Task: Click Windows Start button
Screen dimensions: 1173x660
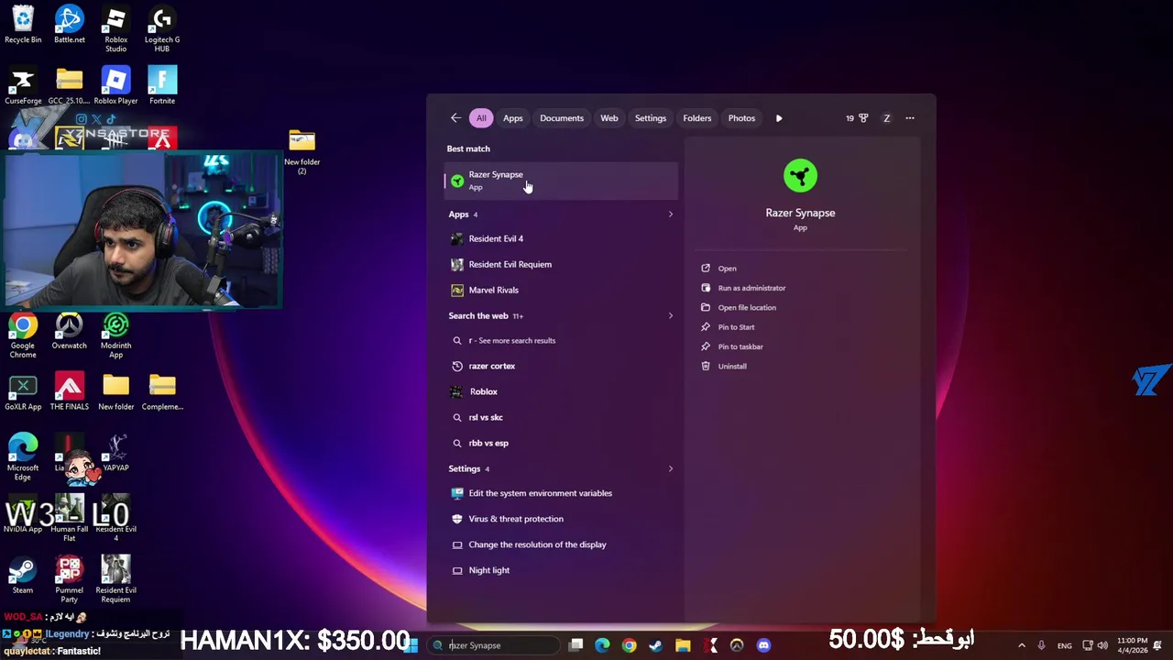Action: (411, 645)
